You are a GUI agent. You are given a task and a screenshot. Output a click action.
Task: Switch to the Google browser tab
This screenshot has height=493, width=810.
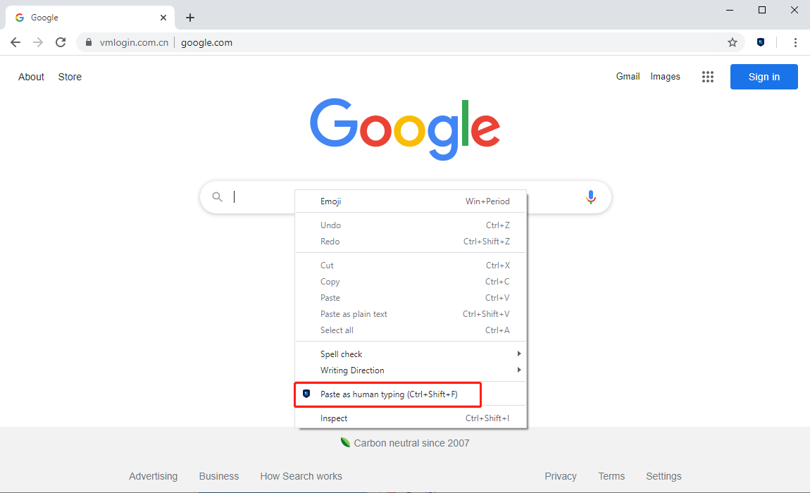click(x=85, y=18)
